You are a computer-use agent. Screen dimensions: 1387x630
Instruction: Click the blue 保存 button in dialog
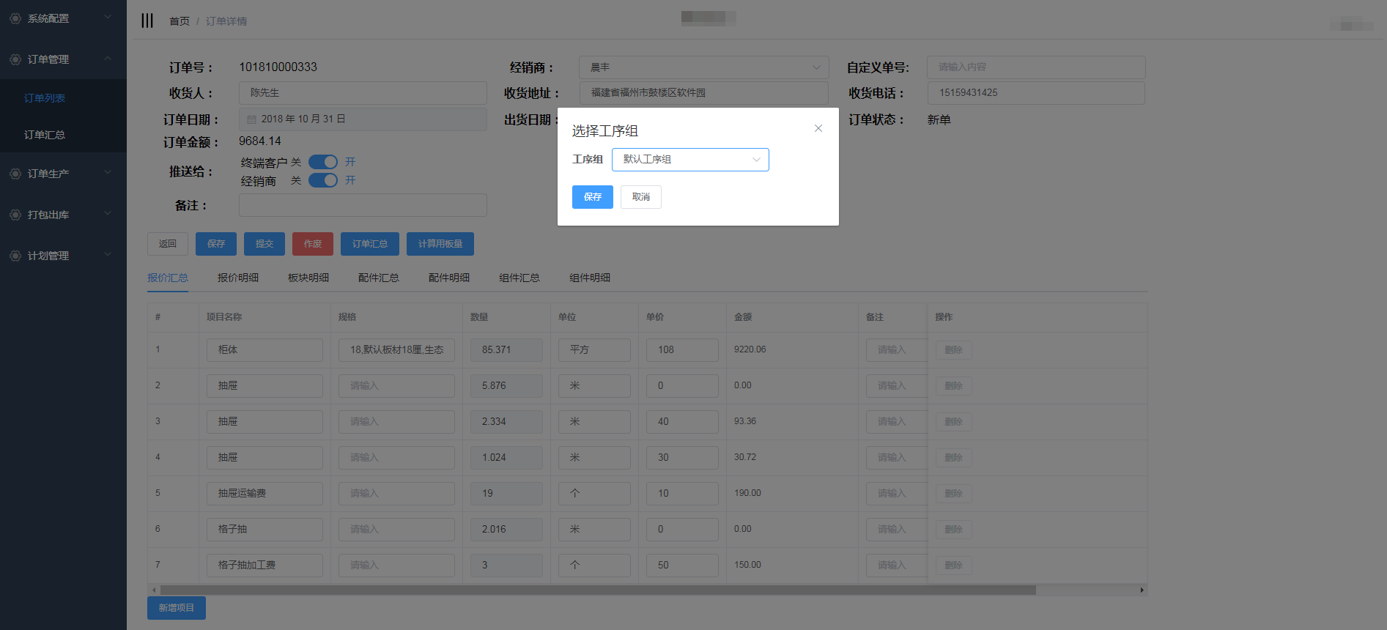(x=592, y=197)
